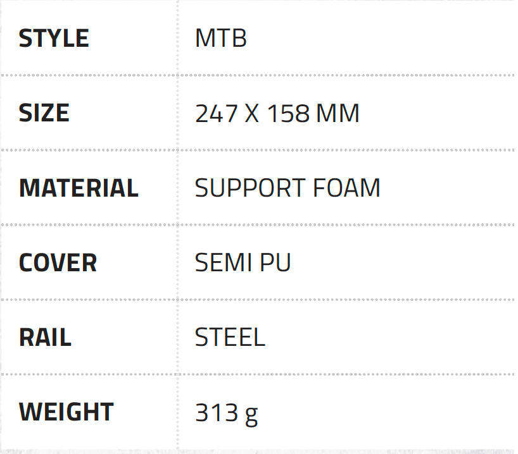Click the WEIGHT row label
The height and width of the screenshot is (454, 518).
[66, 412]
